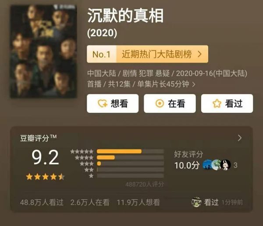Tap the five-star rating distribution bar
This screenshot has width=263, height=226.
130,151
